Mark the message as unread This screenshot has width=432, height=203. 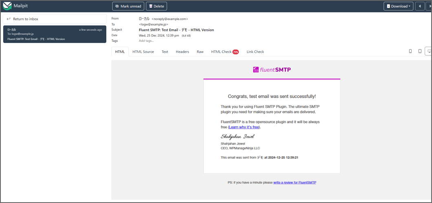[x=128, y=6]
